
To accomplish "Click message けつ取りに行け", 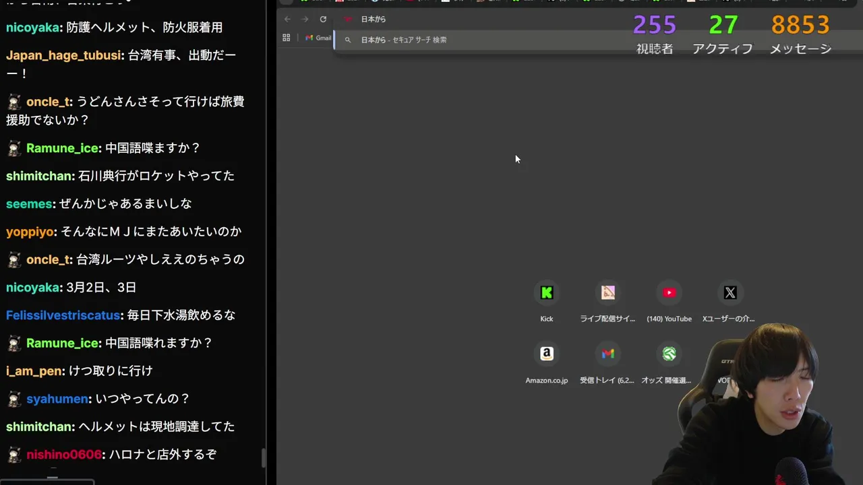I will tap(111, 371).
